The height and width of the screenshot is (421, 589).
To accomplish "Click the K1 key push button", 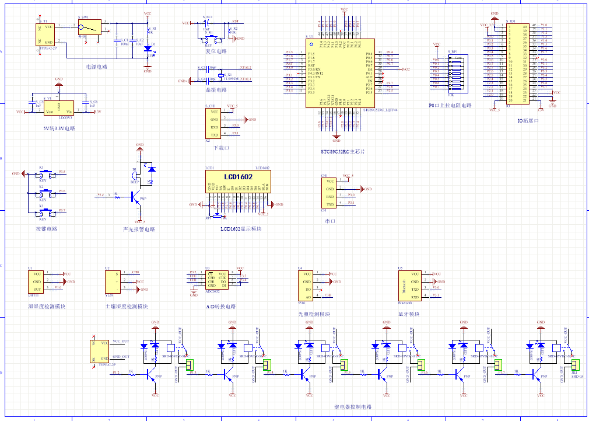I will pyautogui.click(x=42, y=175).
